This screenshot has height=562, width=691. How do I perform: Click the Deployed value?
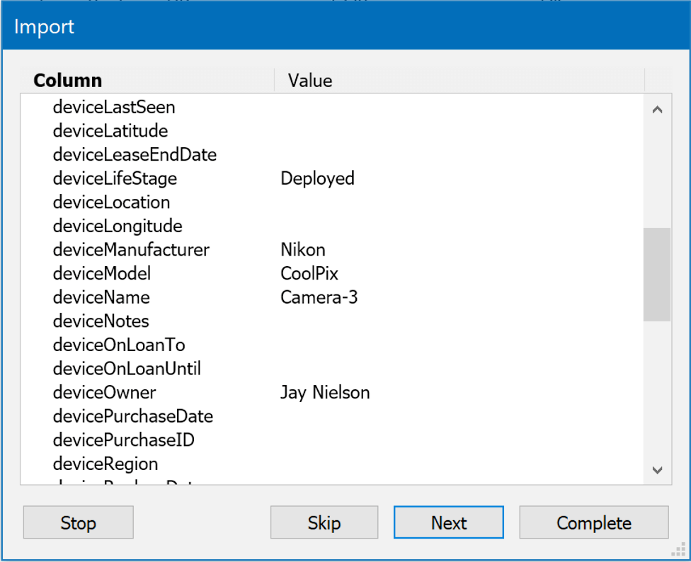point(317,178)
